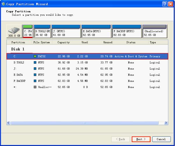The image size is (175, 146).
Task: Select the J: partition row
Action: click(87, 69)
